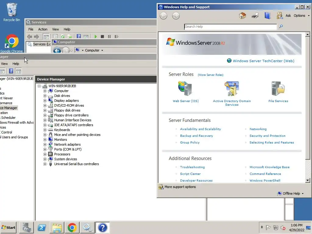Select Monitors in device tree
This screenshot has width=312, height=234.
(x=61, y=140)
